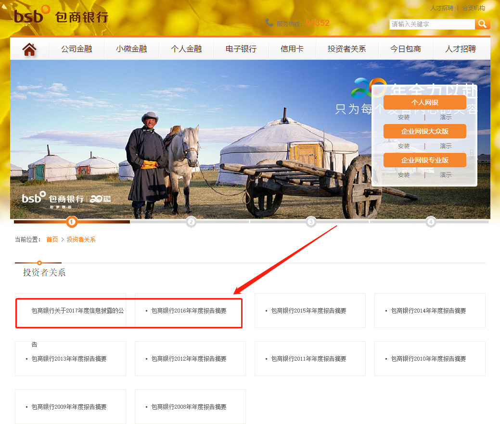Click the home icon in navigation bar
Image resolution: width=500 pixels, height=424 pixels.
tap(29, 49)
